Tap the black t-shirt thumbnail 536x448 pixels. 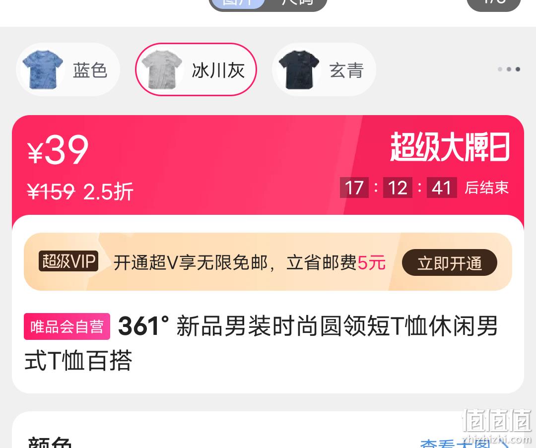(x=299, y=70)
